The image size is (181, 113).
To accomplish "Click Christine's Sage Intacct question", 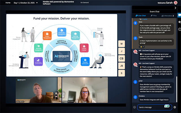I will 154,100.
